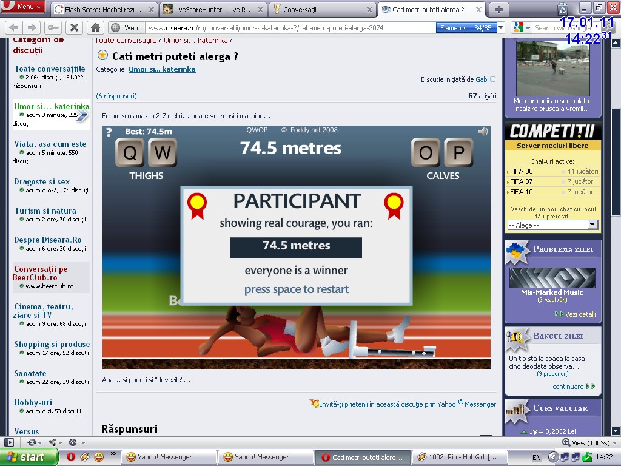
Task: Click the Opera Link sync status icon
Action: click(32, 442)
